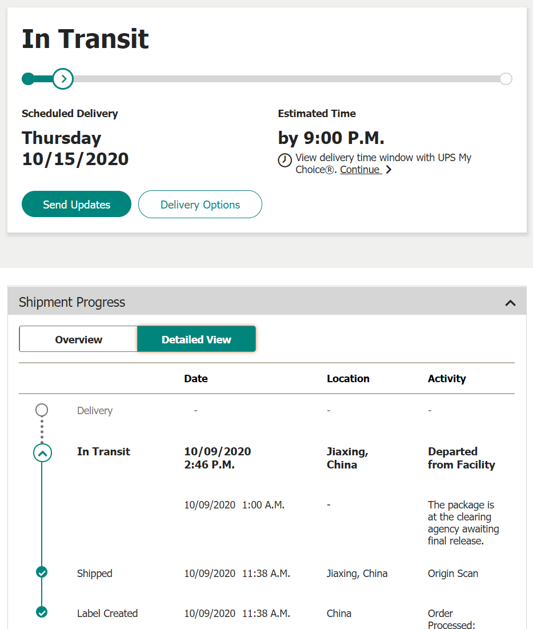Click the gray delivery progress track
Image resolution: width=533 pixels, height=629 pixels.
287,79
